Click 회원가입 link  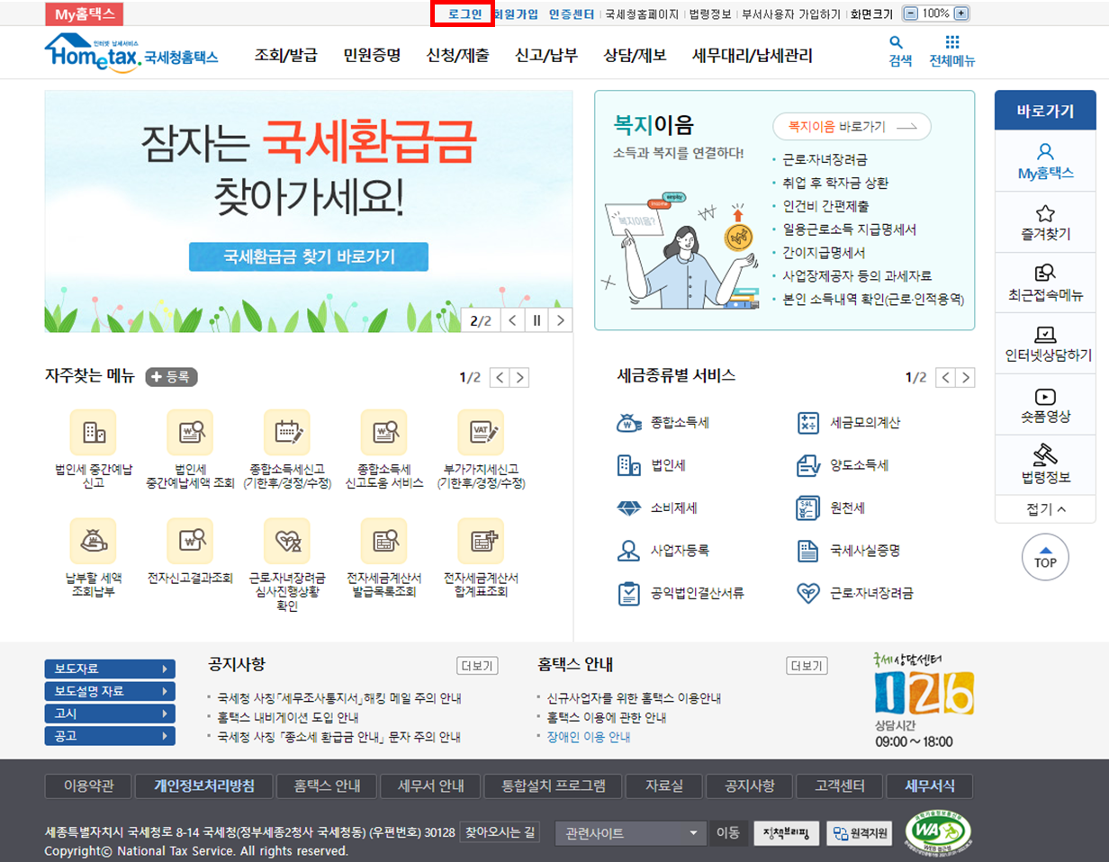tap(517, 13)
